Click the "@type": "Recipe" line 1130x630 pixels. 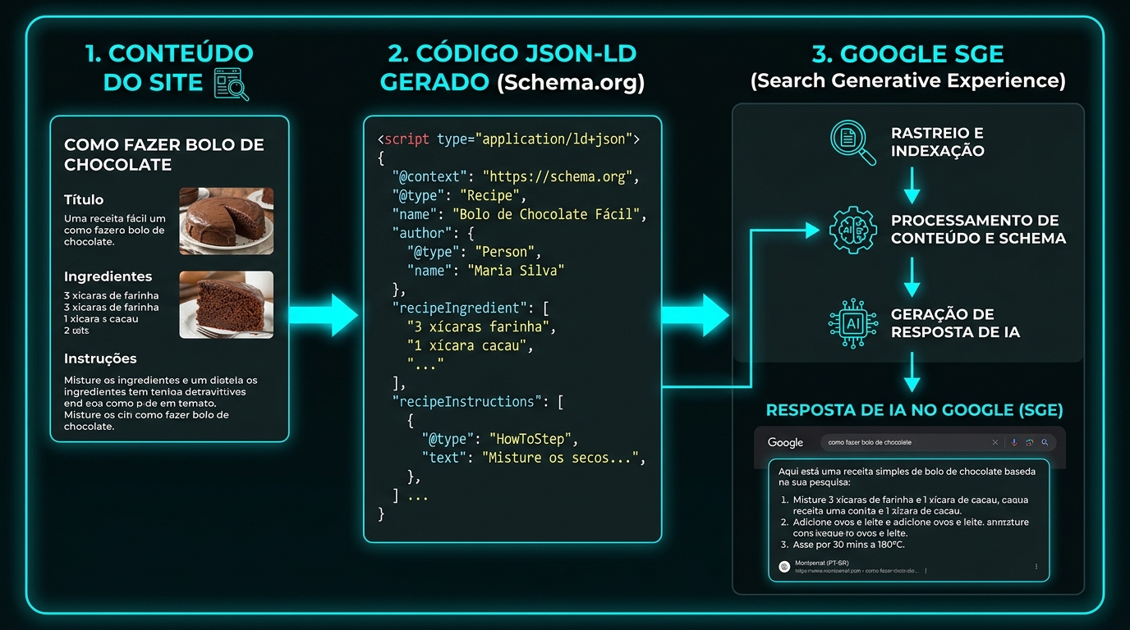coord(459,195)
